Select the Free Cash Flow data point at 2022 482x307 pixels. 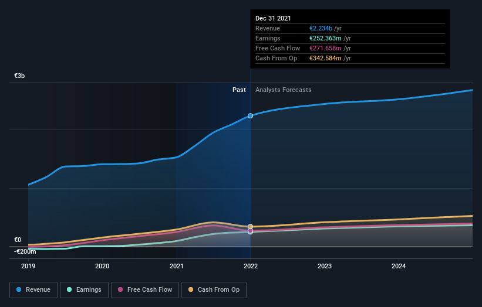point(251,231)
